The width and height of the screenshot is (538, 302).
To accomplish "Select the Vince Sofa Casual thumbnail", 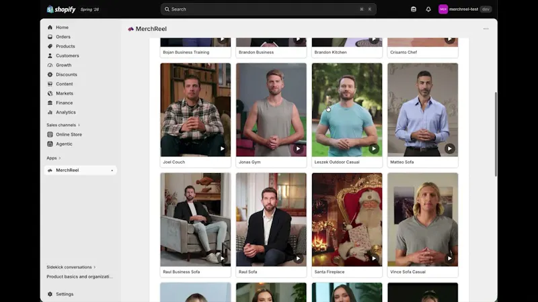I will pos(423,219).
